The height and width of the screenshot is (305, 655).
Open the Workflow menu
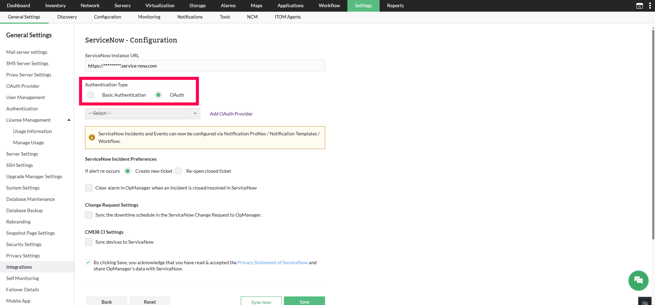(329, 5)
